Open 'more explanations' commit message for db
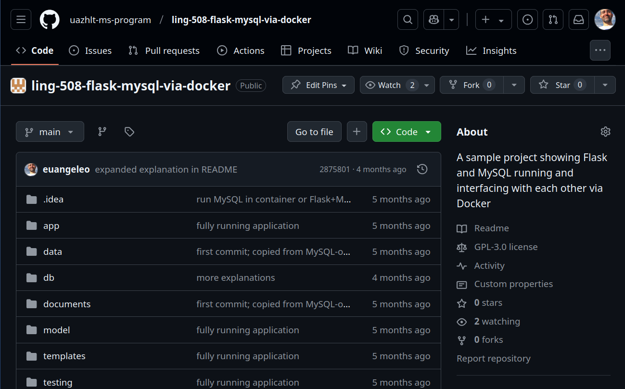Screen dimensions: 625x389 236,277
